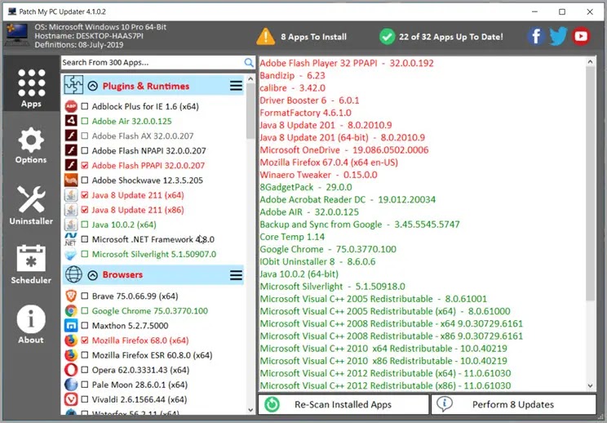Viewport: 607px width, 423px height.
Task: Open the YouTube channel icon
Action: tap(581, 37)
